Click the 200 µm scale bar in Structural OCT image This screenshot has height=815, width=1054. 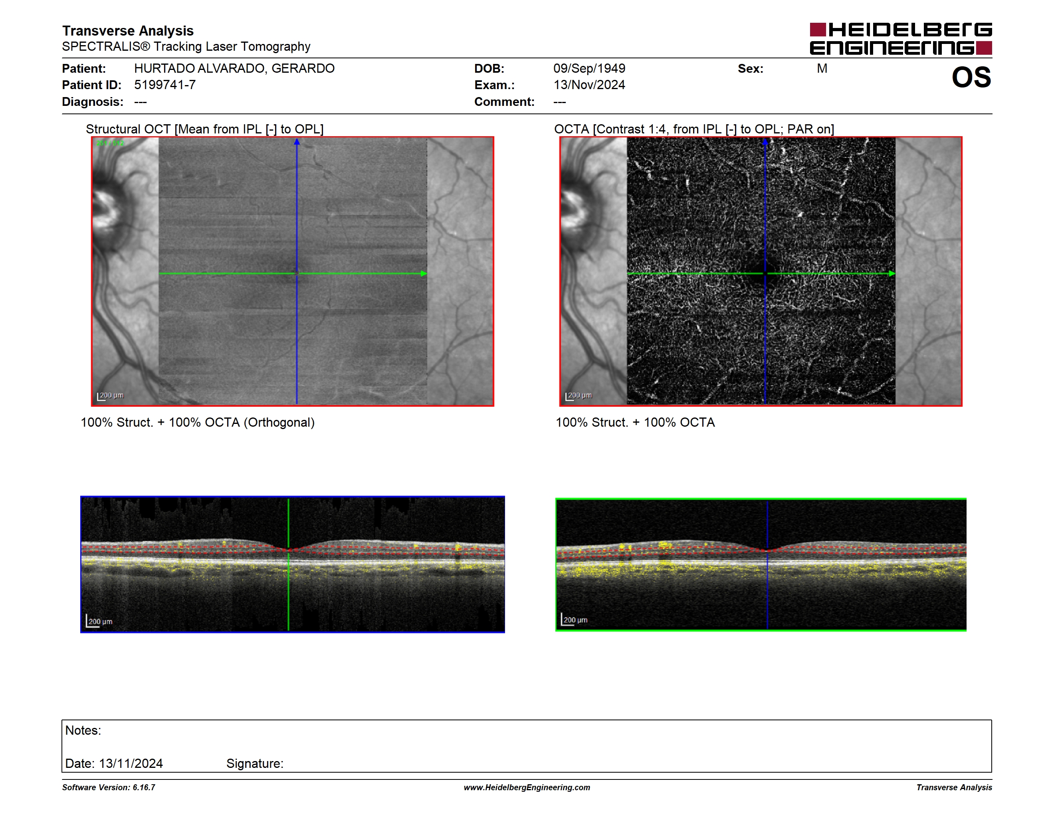(111, 396)
